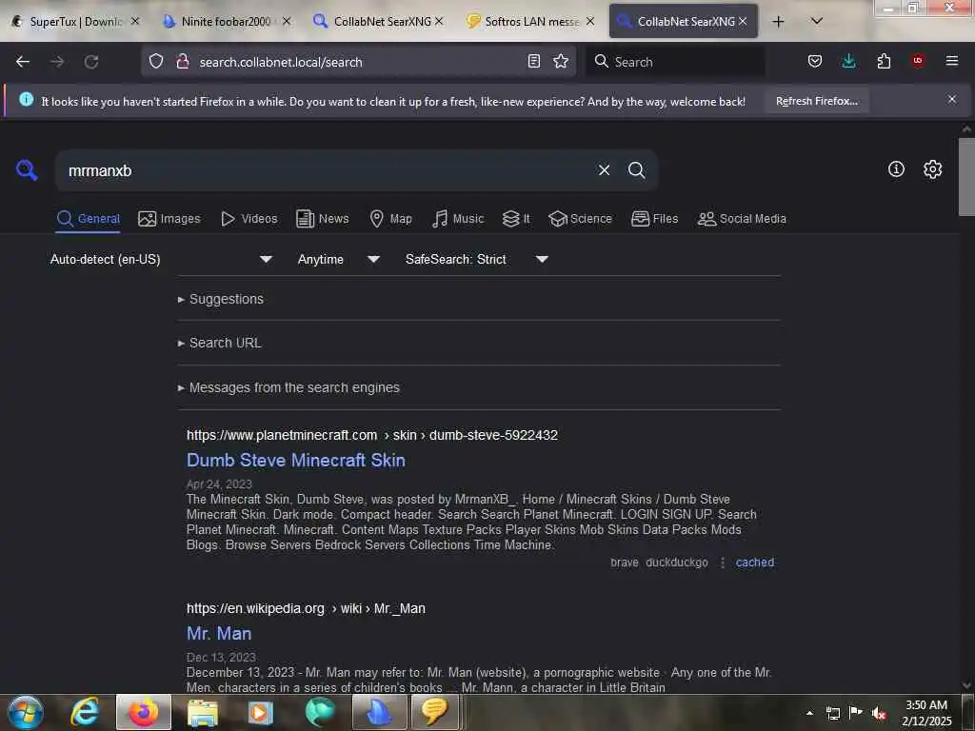Viewport: 975px width, 731px height.
Task: Open Windows Media Player taskbar icon
Action: pyautogui.click(x=261, y=713)
